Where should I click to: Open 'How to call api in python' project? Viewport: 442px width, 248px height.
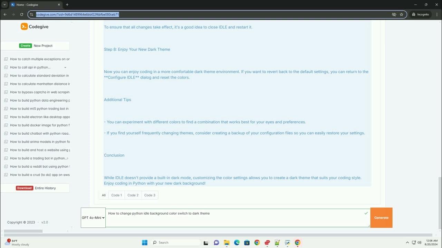point(30,67)
